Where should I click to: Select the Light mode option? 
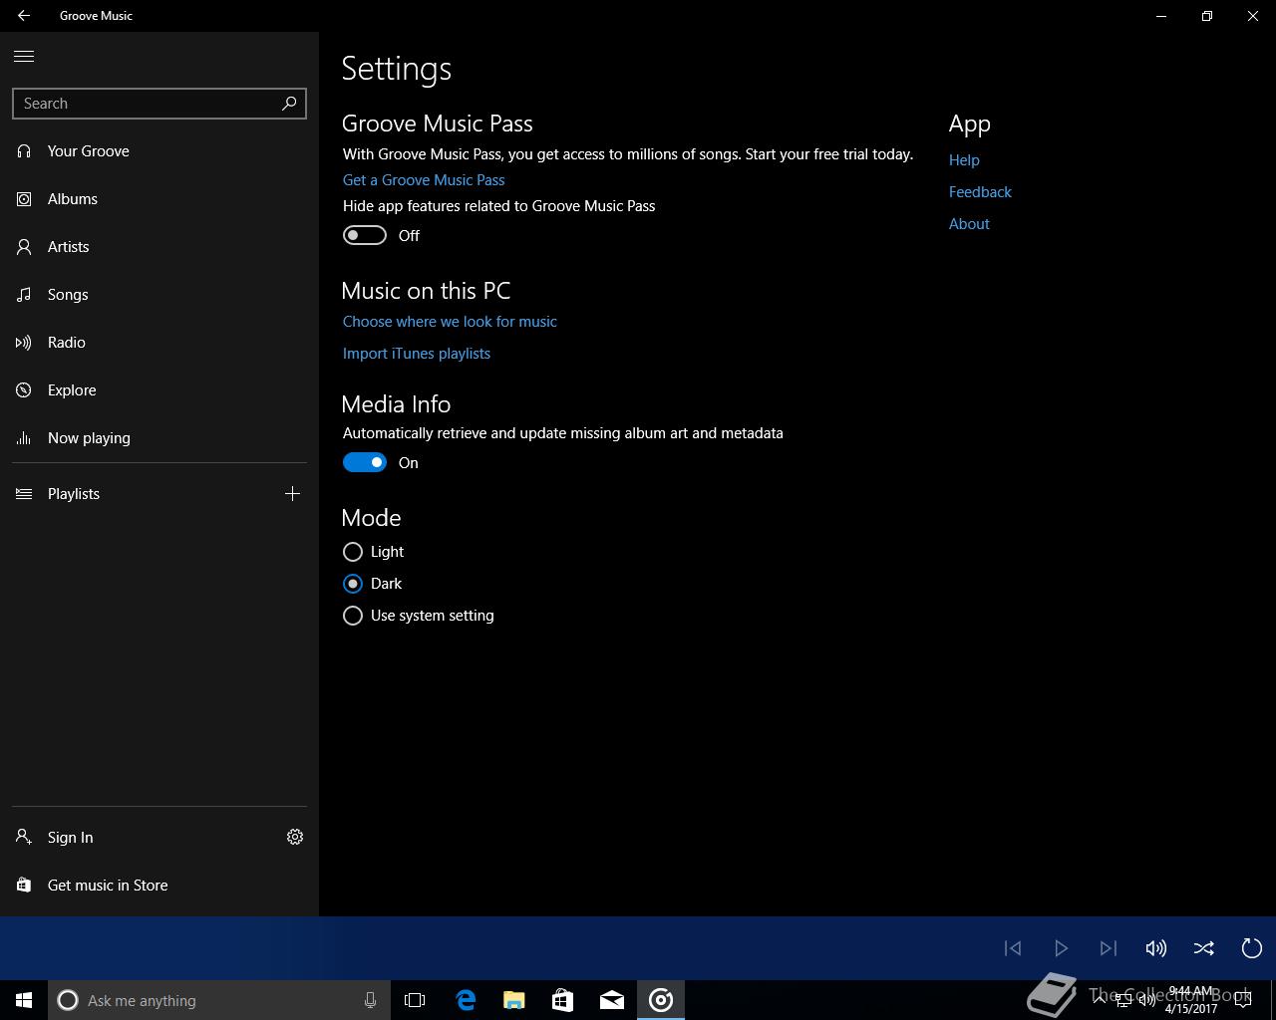pos(353,552)
